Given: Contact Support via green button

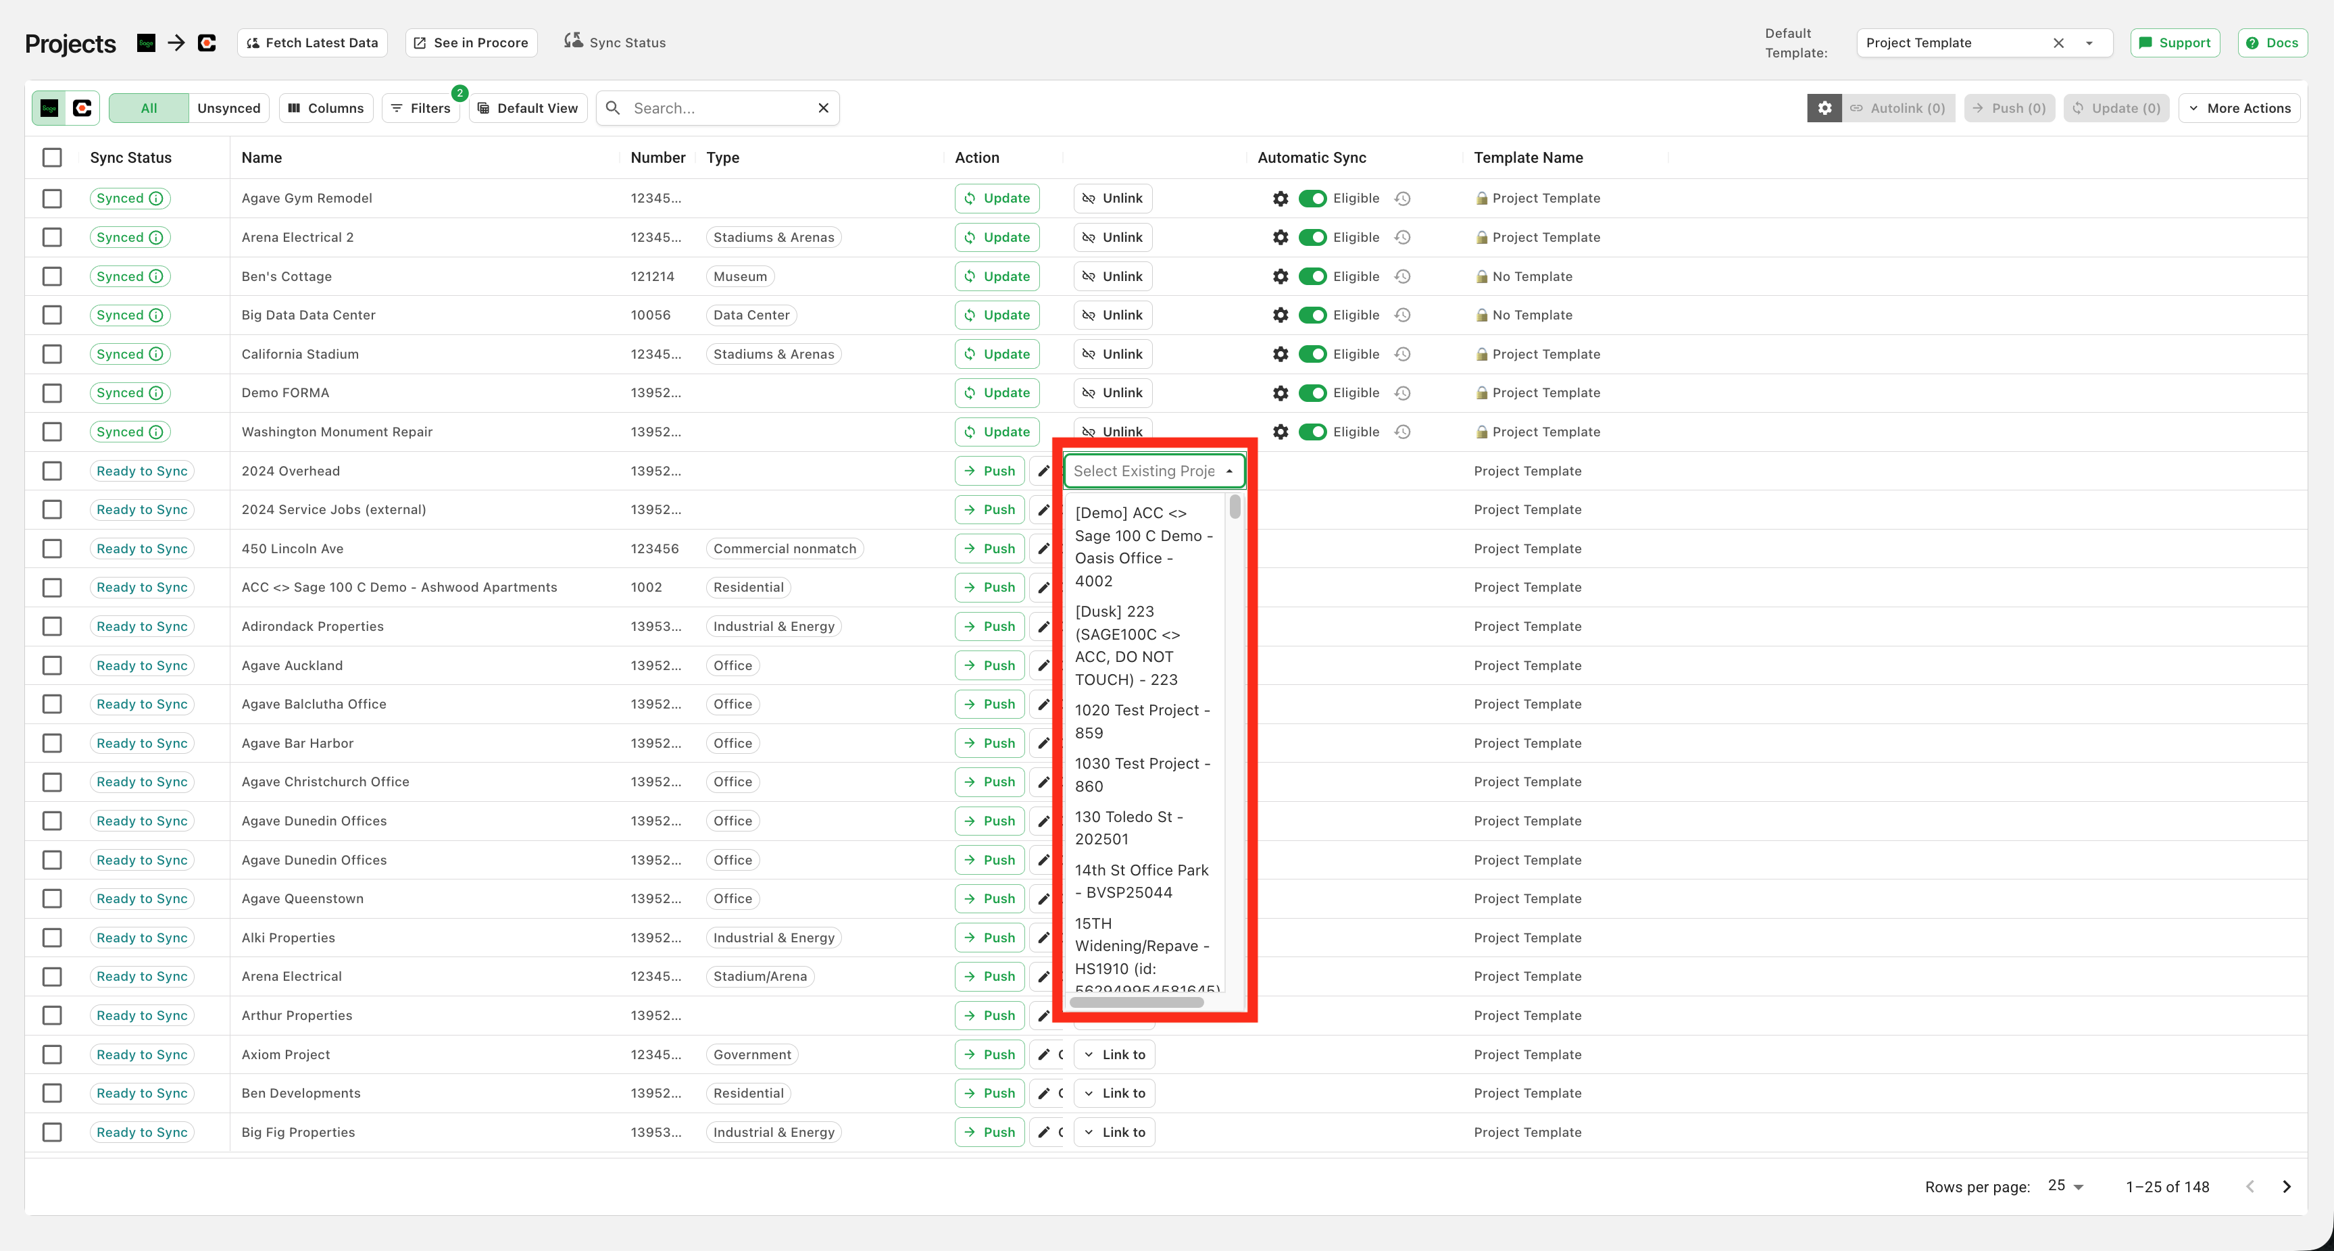Looking at the screenshot, I should click(x=2175, y=43).
